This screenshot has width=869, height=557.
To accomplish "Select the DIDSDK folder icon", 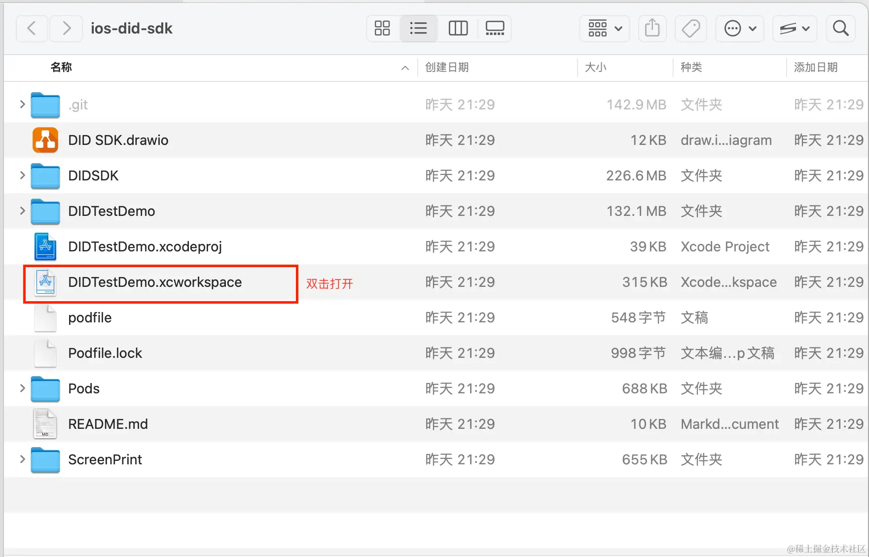I will [45, 176].
